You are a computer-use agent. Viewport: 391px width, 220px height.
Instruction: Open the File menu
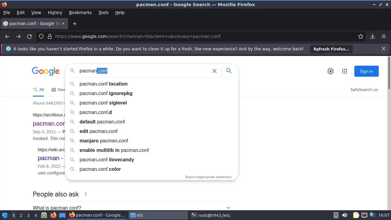point(7,13)
